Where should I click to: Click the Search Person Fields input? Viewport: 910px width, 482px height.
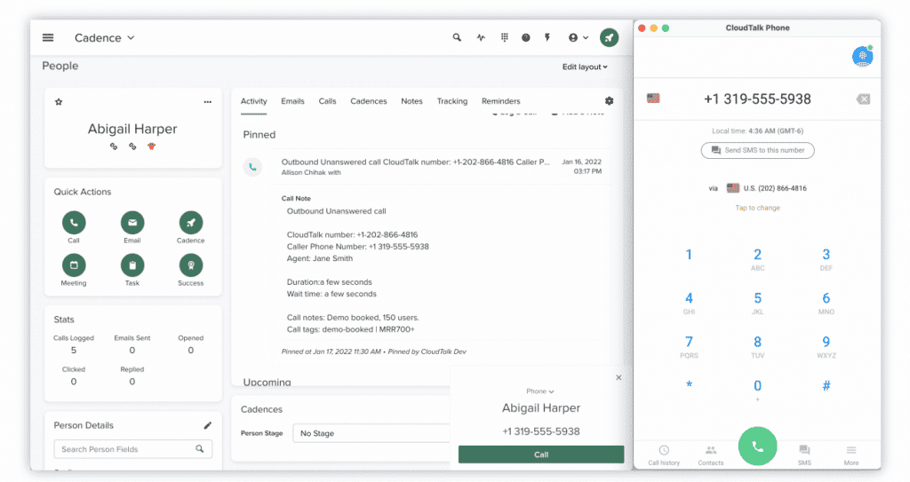tap(133, 449)
